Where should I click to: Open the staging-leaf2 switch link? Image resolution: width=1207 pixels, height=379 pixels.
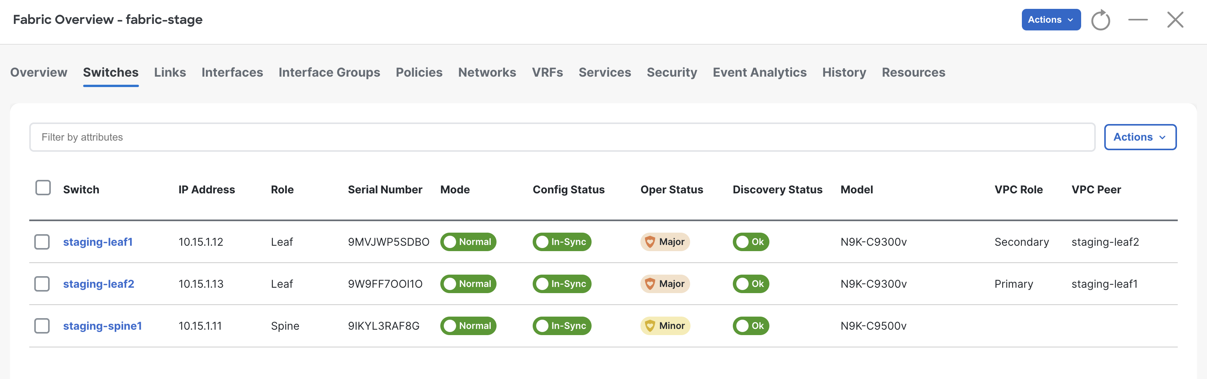(99, 284)
